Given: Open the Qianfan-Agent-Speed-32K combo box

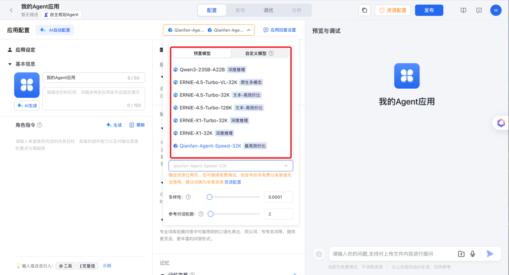Looking at the screenshot, I should (231, 166).
